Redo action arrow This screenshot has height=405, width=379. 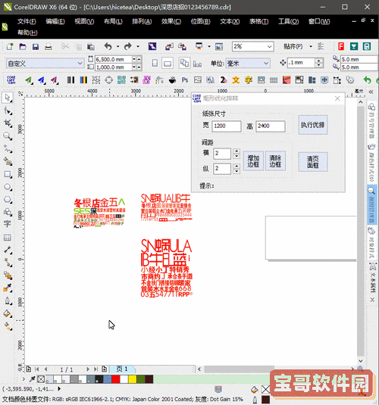[x=128, y=46]
